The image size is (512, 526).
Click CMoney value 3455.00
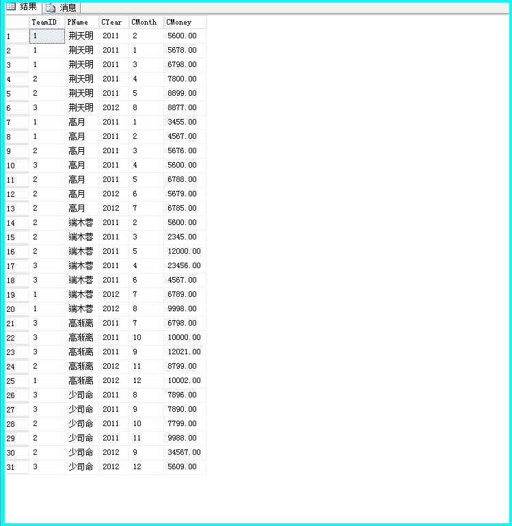coord(182,122)
